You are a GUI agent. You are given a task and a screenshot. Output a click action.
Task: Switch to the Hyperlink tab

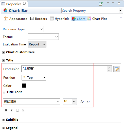click(x=59, y=19)
